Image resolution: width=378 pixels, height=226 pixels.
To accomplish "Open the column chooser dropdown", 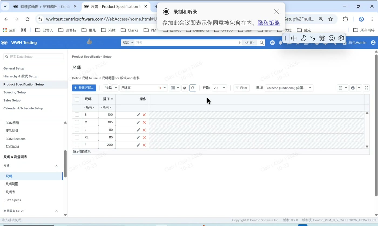I will click(x=175, y=88).
